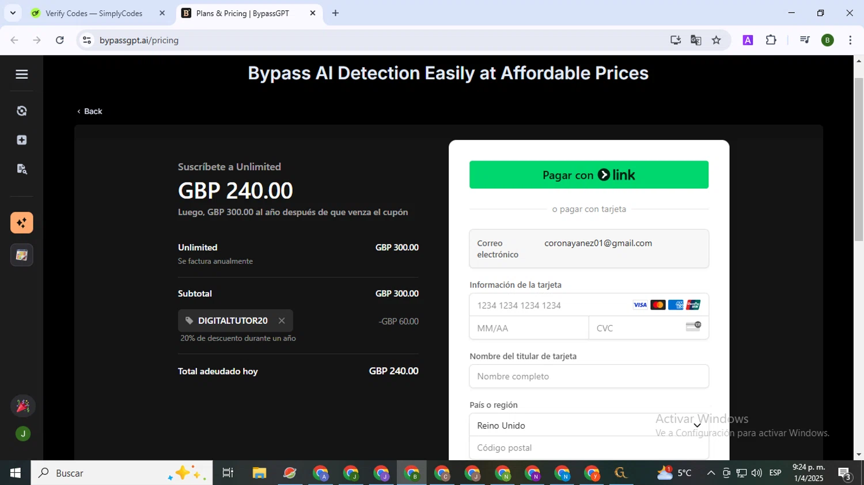Image resolution: width=864 pixels, height=485 pixels.
Task: Focus the MM/AA expiry field
Action: [529, 328]
